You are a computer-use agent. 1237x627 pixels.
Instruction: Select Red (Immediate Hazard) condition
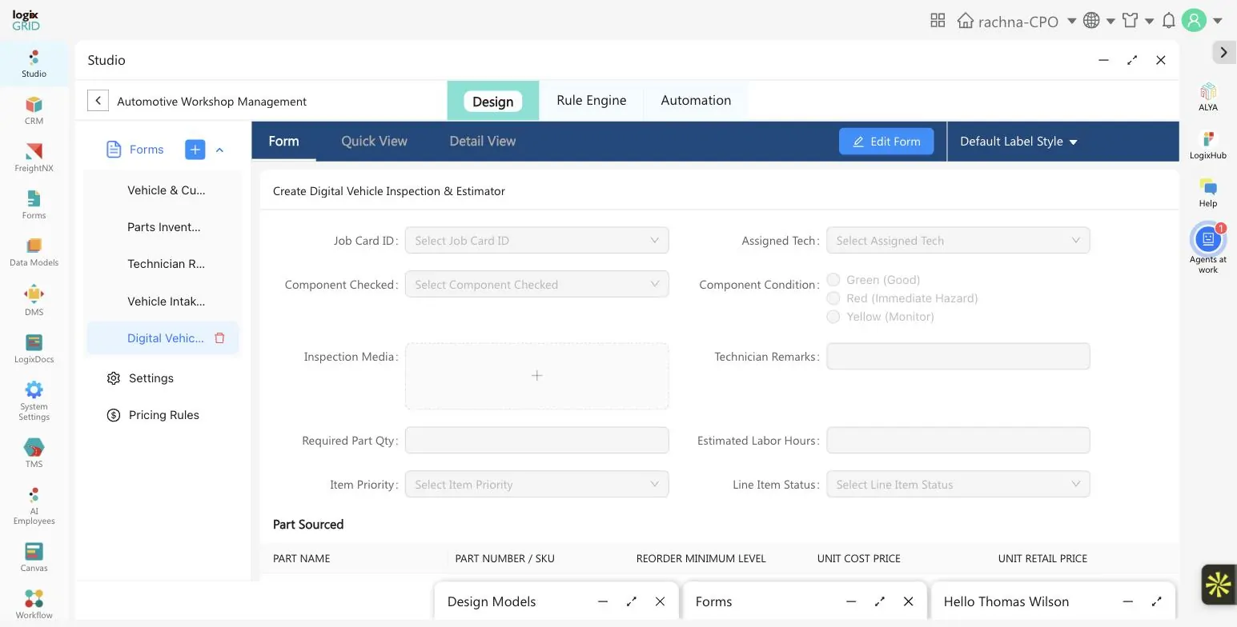pos(833,298)
